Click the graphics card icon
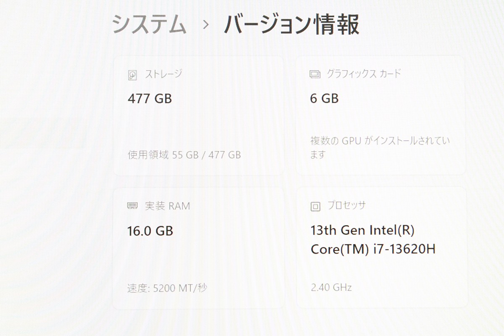 pyautogui.click(x=315, y=75)
